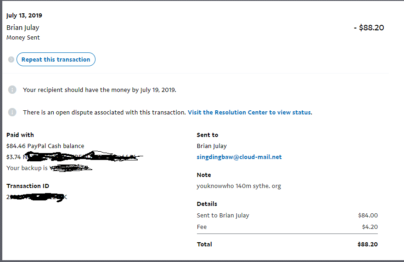Image resolution: width=404 pixels, height=262 pixels.
Task: Select Brian Julay name at top
Action: 23,28
